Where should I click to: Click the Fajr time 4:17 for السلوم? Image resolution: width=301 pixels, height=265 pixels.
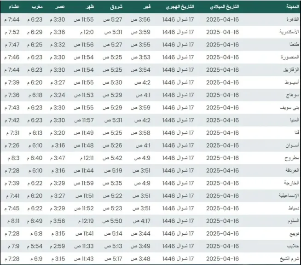pyautogui.click(x=142, y=221)
